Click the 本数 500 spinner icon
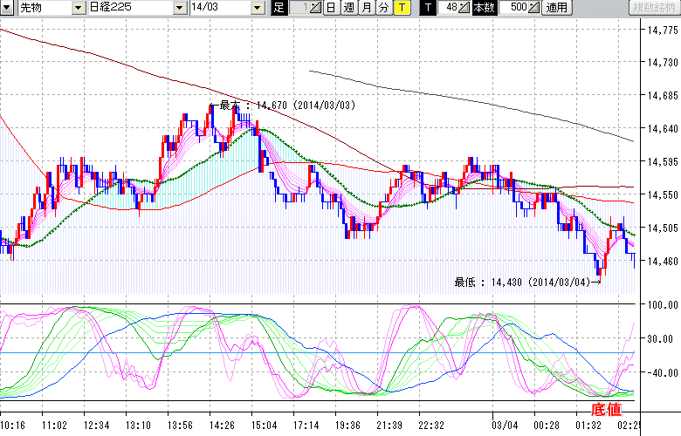Image resolution: width=681 pixels, height=436 pixels. (535, 8)
